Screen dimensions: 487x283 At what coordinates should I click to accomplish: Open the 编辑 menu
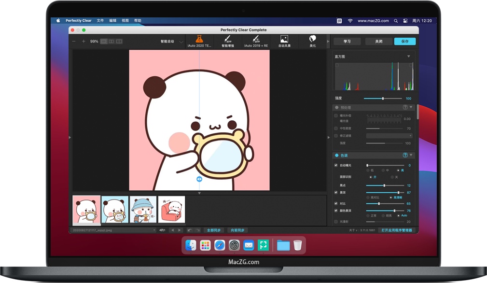(x=113, y=21)
